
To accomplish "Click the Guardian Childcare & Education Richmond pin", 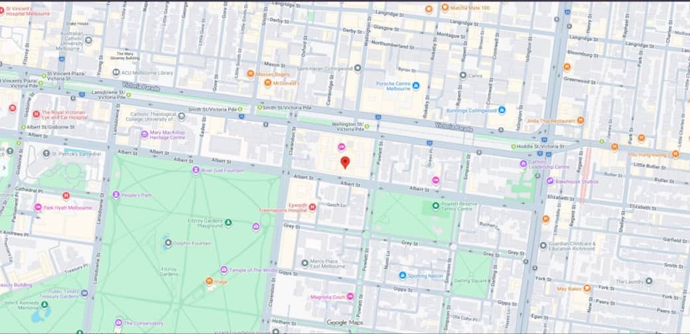I will coord(543,245).
